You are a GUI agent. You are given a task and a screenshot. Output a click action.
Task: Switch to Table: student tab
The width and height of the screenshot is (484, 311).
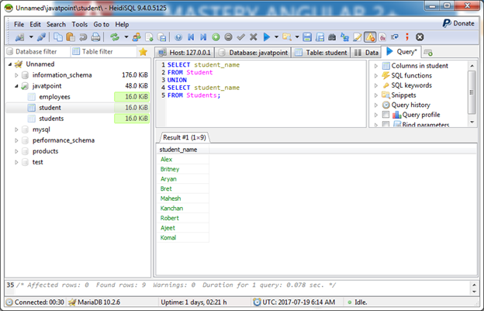(x=321, y=53)
